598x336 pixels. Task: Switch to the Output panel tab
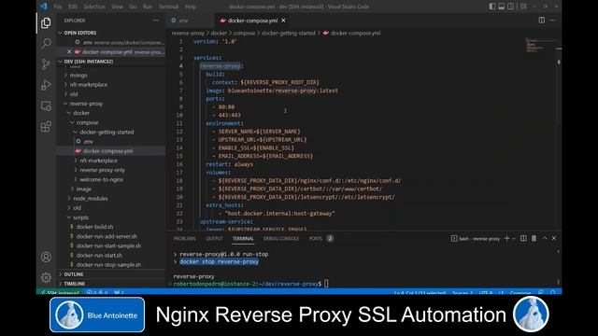point(214,239)
